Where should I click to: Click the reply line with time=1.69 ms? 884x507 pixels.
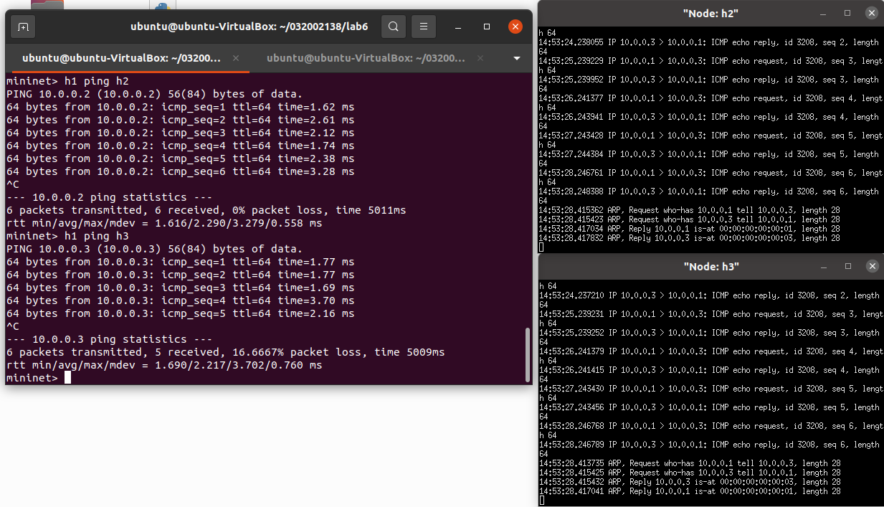pos(181,288)
